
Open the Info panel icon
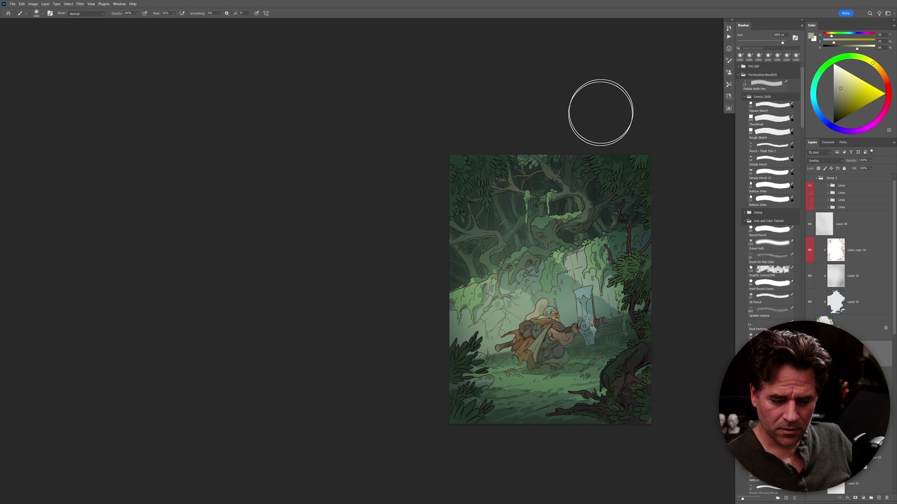729,49
